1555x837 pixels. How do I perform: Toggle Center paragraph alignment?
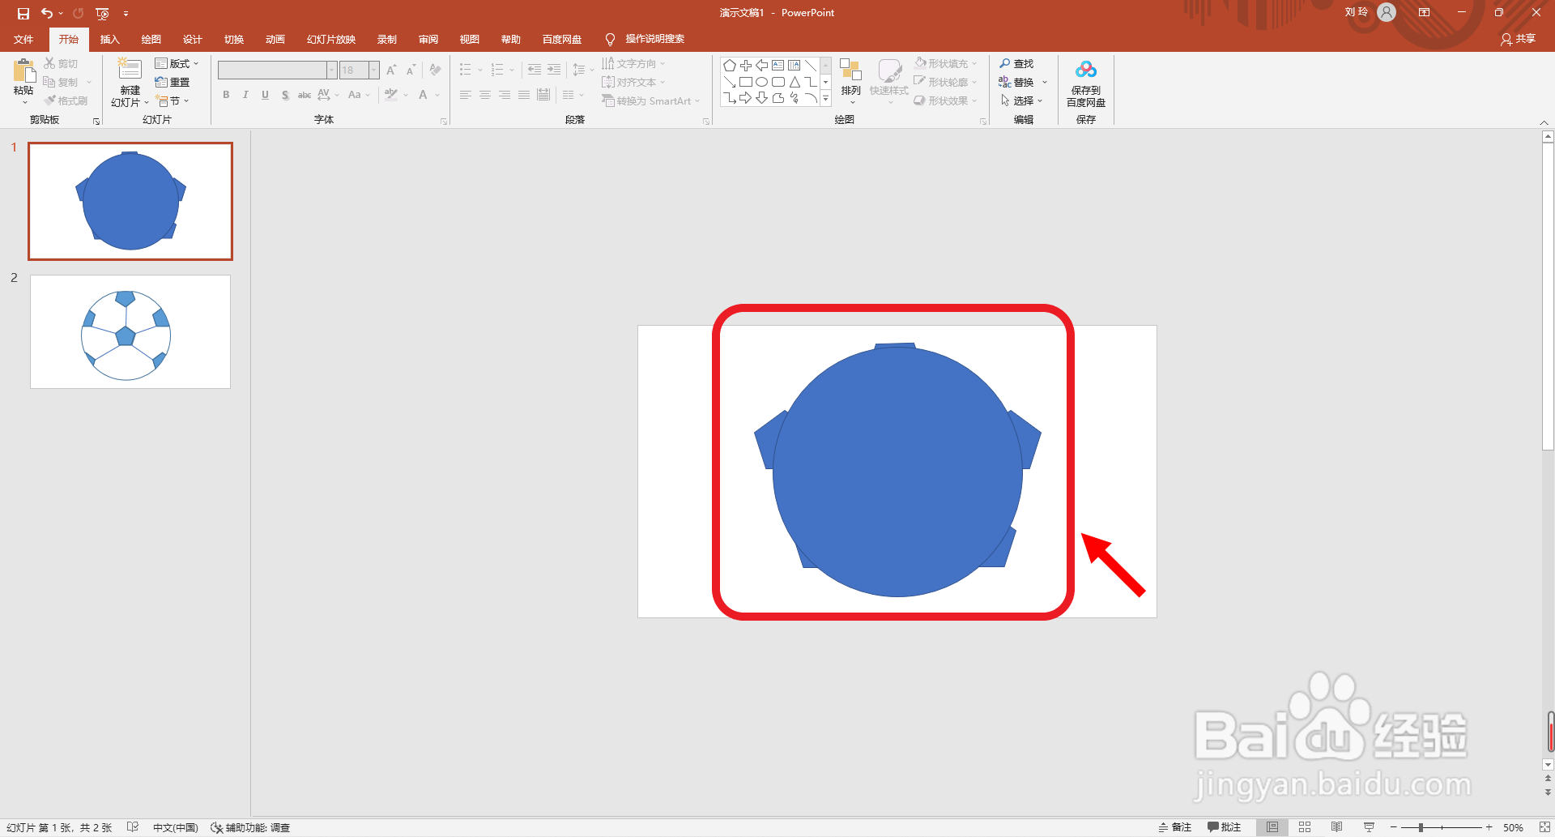[484, 95]
